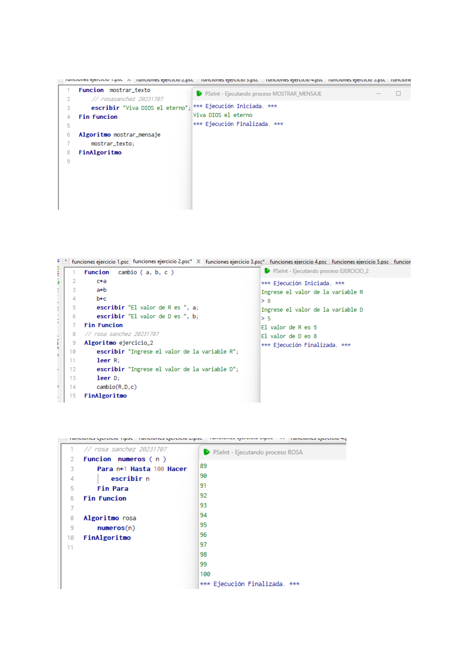
Task: Click the 'Viva DIOS el eterno' output line
Action: pyautogui.click(x=223, y=115)
